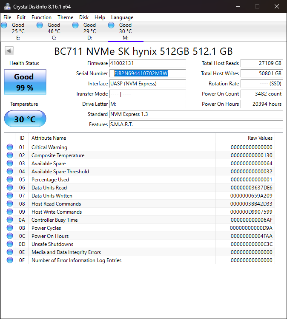
Task: Click the CrystalDiskInfo app icon in title bar
Action: click(7, 6)
